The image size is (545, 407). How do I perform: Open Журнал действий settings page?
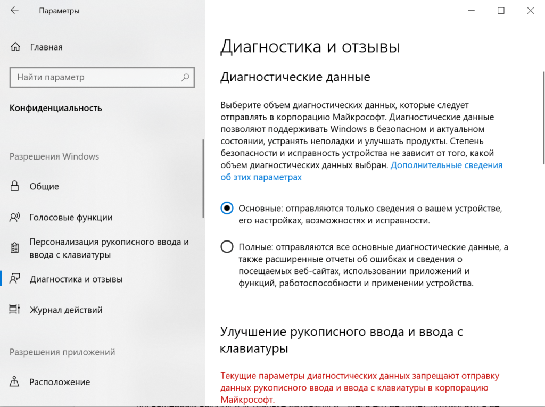coord(66,310)
